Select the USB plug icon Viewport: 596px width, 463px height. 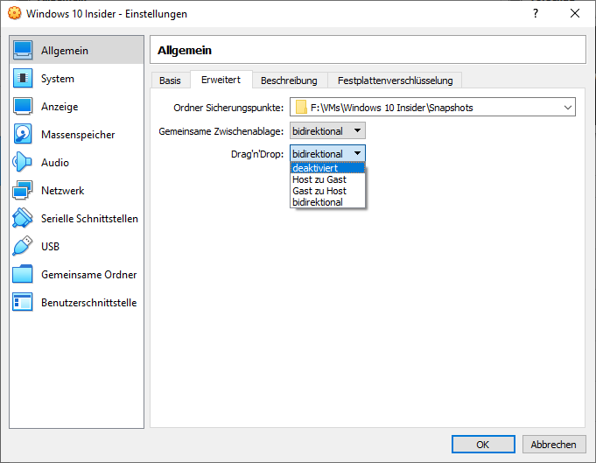24,247
